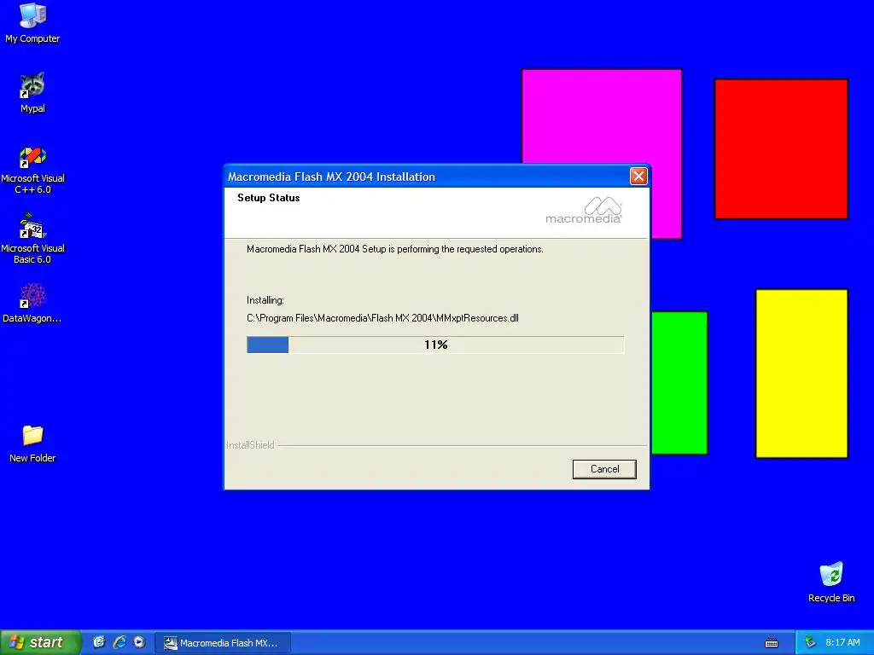Click the Installing: label
Image resolution: width=874 pixels, height=655 pixels.
265,300
